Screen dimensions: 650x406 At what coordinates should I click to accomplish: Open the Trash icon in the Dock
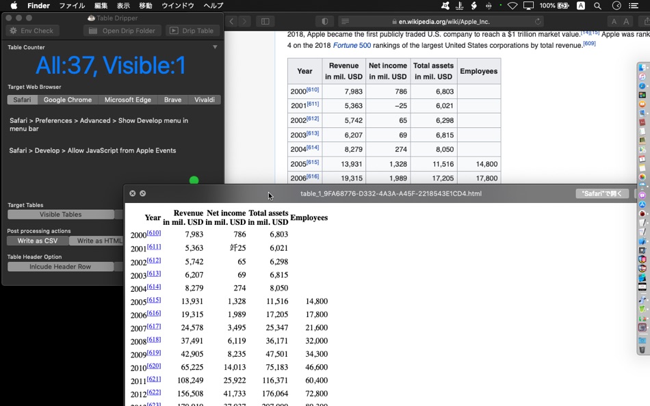(642, 350)
